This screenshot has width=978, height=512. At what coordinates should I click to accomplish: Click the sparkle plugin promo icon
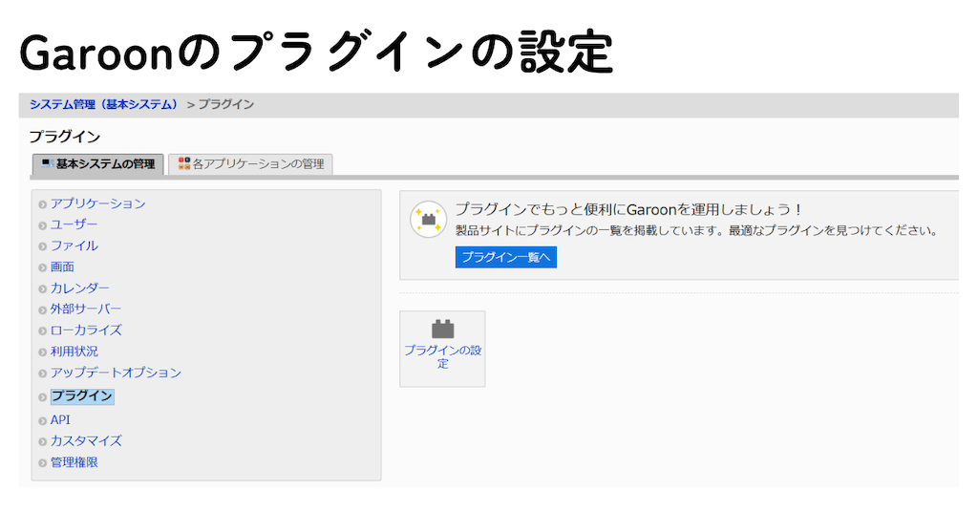tap(428, 220)
